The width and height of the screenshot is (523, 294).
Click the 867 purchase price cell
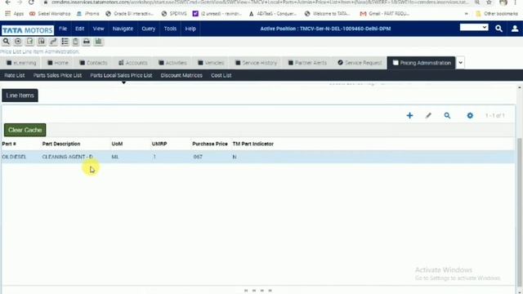pos(198,157)
